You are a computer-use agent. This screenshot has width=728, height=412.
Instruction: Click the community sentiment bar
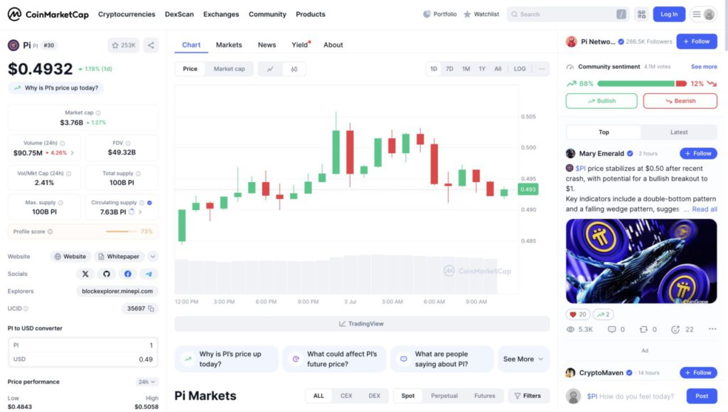click(642, 83)
